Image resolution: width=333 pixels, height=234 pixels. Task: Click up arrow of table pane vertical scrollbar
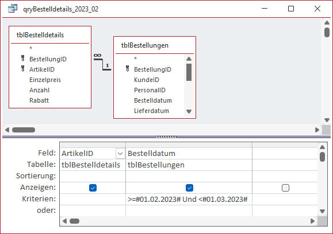pyautogui.click(x=327, y=23)
